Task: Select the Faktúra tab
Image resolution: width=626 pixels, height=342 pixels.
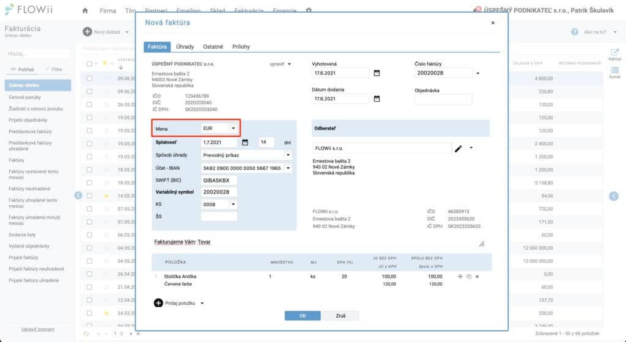Action: pos(157,46)
